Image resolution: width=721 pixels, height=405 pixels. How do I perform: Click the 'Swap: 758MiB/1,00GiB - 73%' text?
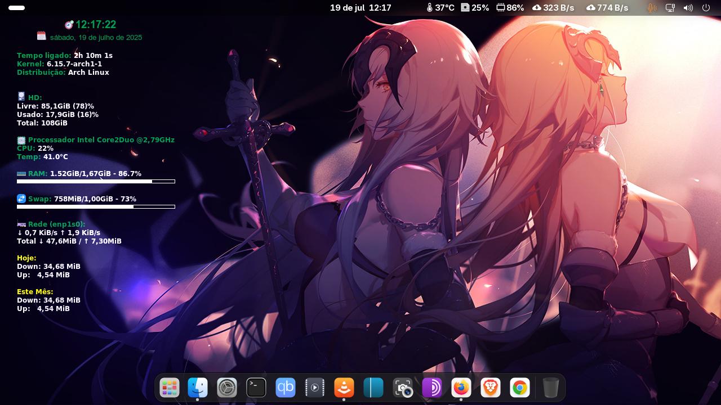tap(82, 199)
